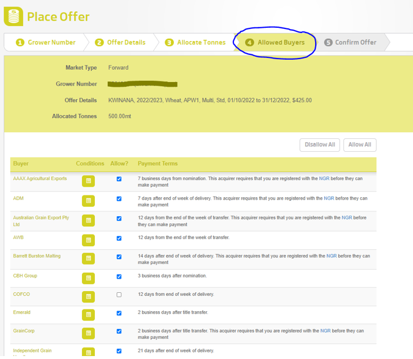This screenshot has width=413, height=359.
Task: Open conditions icon for GrainCorp
Action: 88,333
